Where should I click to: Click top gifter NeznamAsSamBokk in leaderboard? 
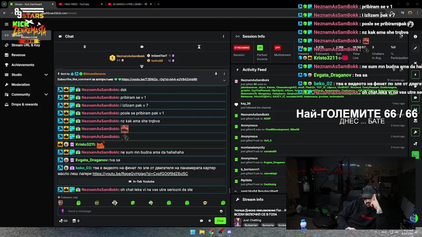(131, 56)
